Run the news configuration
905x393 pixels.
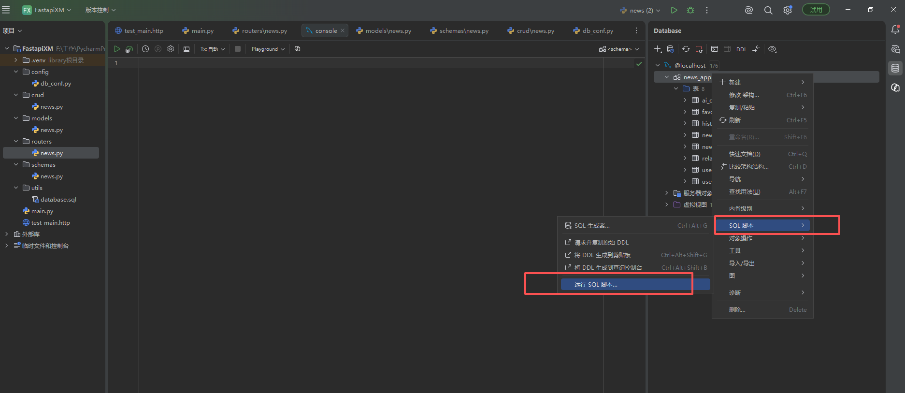674,10
